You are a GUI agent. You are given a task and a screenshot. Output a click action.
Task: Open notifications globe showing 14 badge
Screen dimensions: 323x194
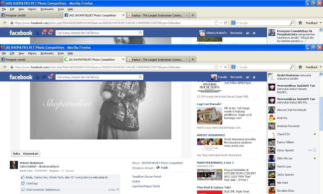point(50,33)
